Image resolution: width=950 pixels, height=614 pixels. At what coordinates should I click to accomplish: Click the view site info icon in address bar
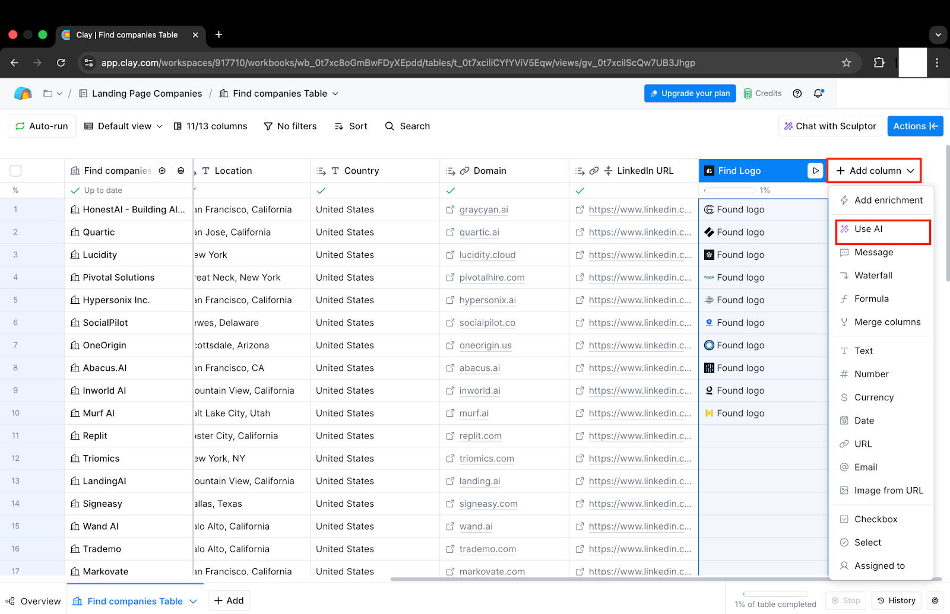click(88, 62)
